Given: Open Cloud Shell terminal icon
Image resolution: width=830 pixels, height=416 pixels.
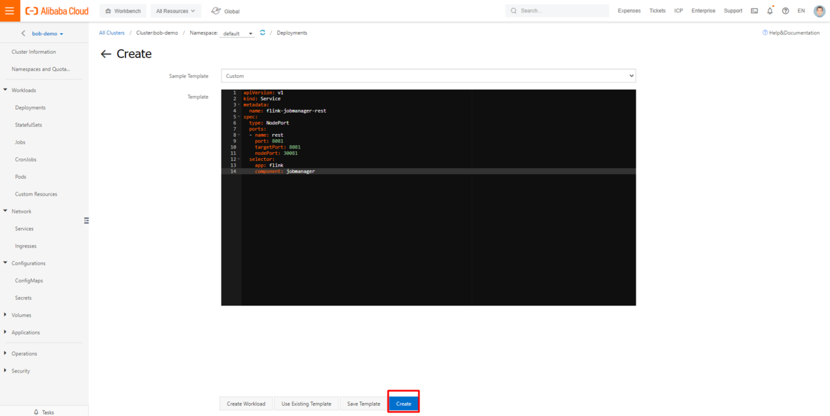Looking at the screenshot, I should pos(754,11).
